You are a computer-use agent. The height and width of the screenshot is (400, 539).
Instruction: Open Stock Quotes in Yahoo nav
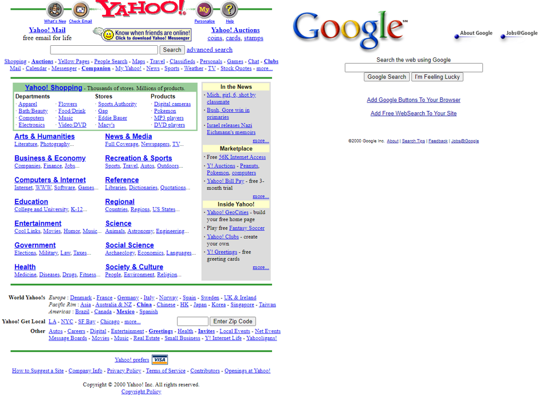coord(236,68)
